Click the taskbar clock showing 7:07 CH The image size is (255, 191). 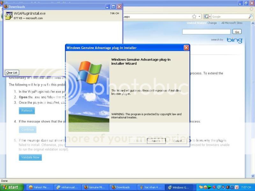click(246, 187)
